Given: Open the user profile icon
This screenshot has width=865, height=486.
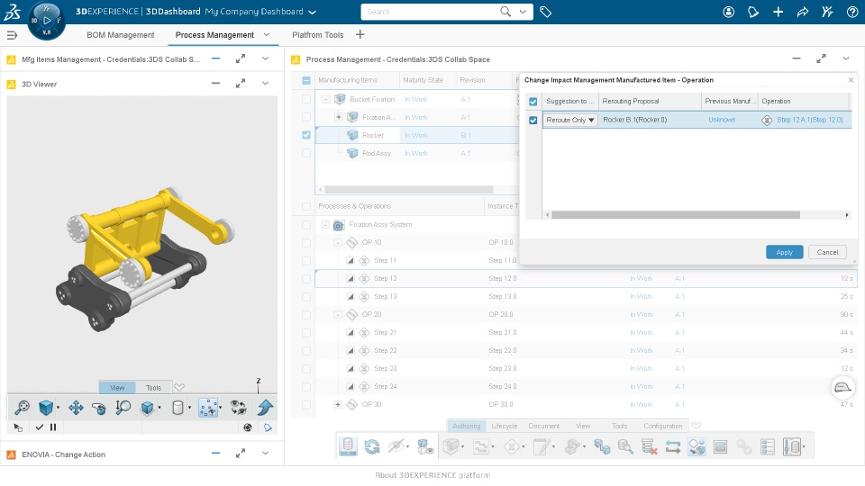Looking at the screenshot, I should click(x=729, y=12).
